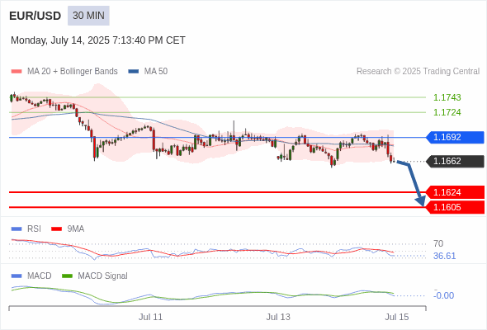Image resolution: width=487 pixels, height=330 pixels.
Task: Click the 1.1692 pivot price tag
Action: [455, 137]
